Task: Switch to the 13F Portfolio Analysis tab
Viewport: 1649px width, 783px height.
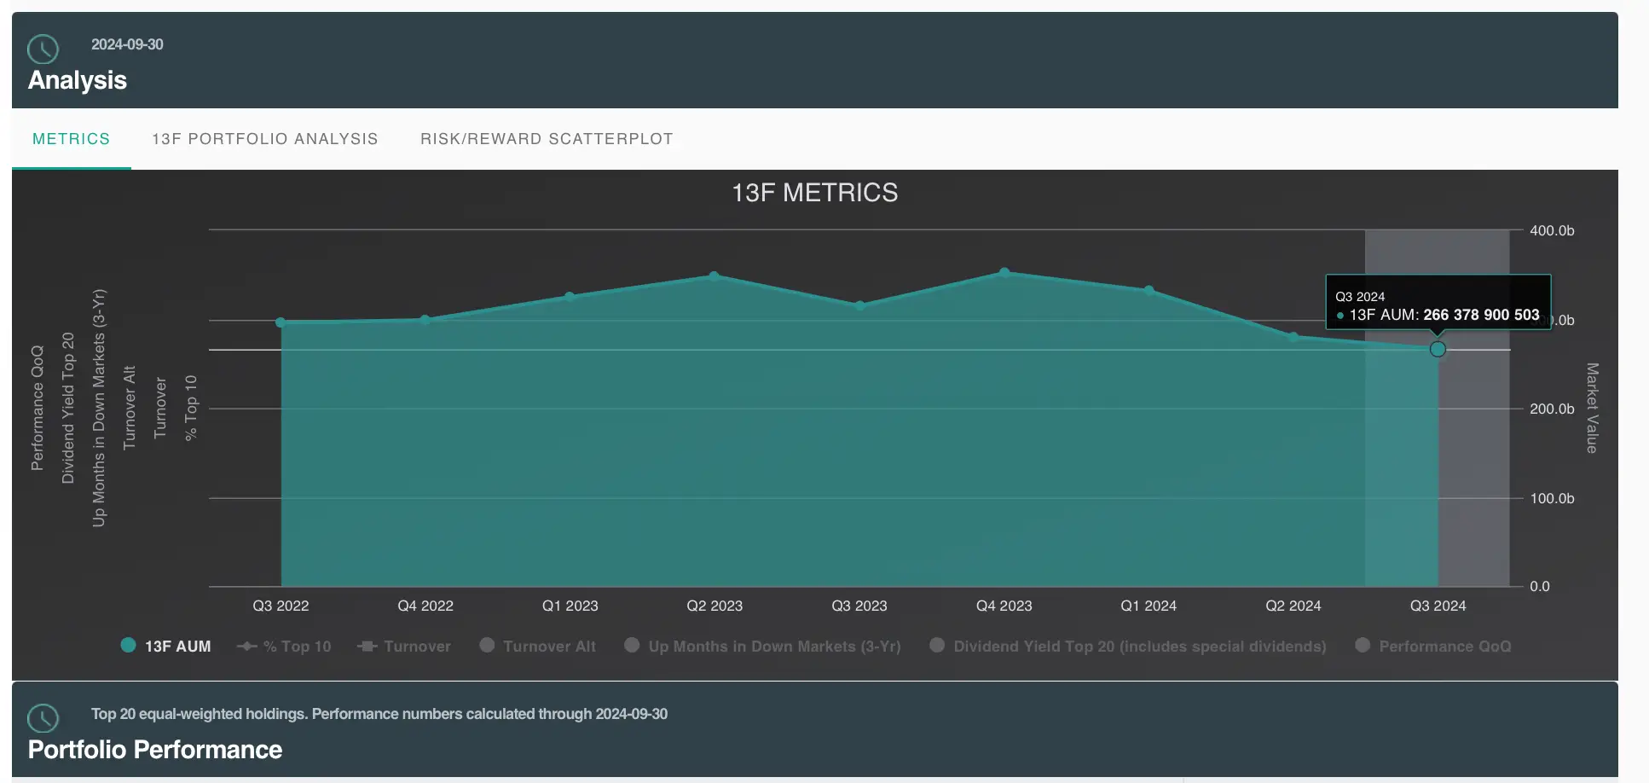Action: click(264, 139)
